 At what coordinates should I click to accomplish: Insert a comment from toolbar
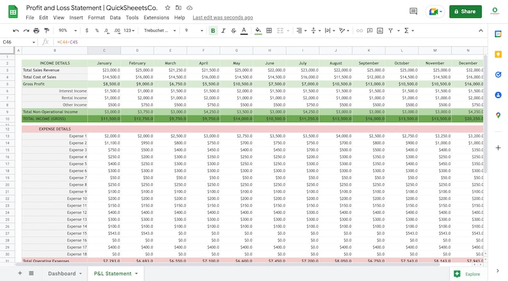[x=370, y=31]
